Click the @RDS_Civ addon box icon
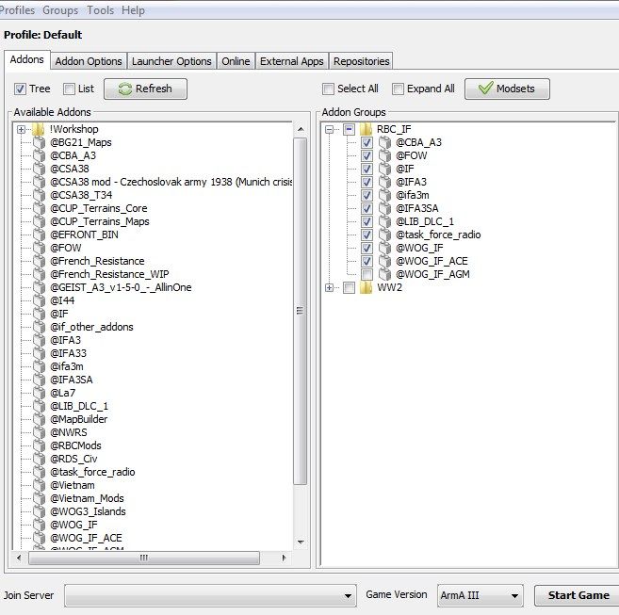The width and height of the screenshot is (619, 615). click(39, 459)
